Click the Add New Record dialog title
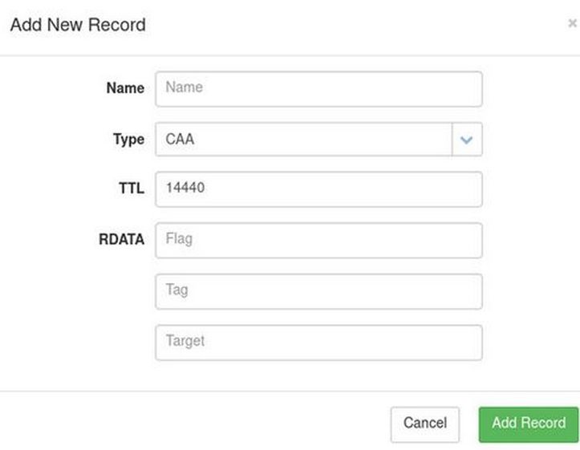This screenshot has height=450, width=580. (x=78, y=25)
